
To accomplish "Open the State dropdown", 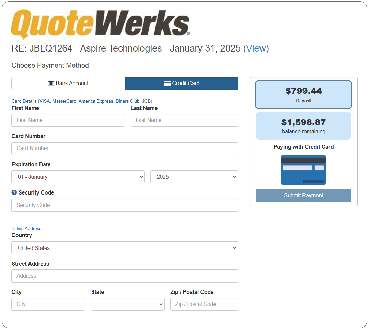I will click(128, 304).
